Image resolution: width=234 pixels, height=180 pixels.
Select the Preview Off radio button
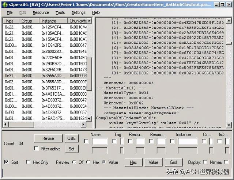[x=74, y=162]
